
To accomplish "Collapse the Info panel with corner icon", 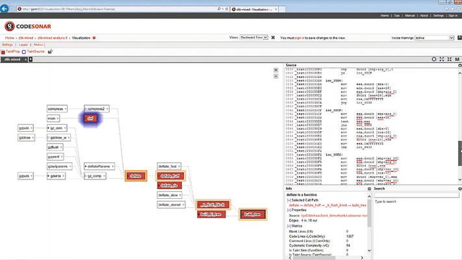I will pyautogui.click(x=369, y=188).
